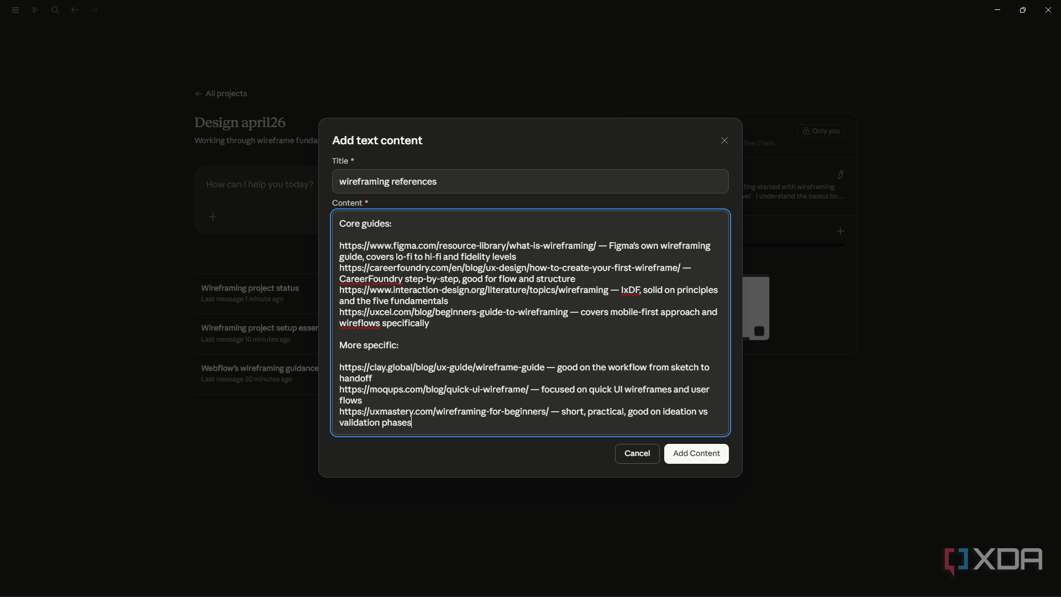
Task: Minimize the application window
Action: pos(997,10)
